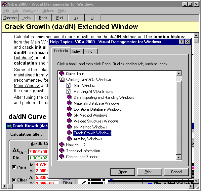The height and width of the screenshot is (191, 201).
Task: Open the File menu
Action: point(6,11)
